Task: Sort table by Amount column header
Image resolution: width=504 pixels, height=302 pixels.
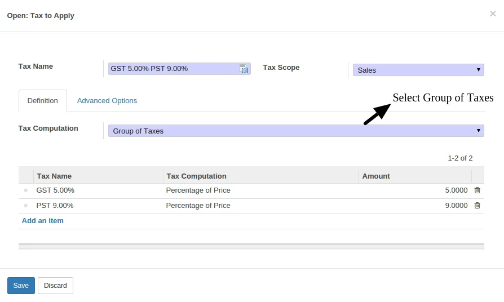Action: point(415,176)
